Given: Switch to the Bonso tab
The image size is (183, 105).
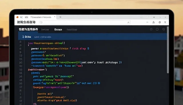Looking at the screenshot, I should click(58, 30).
